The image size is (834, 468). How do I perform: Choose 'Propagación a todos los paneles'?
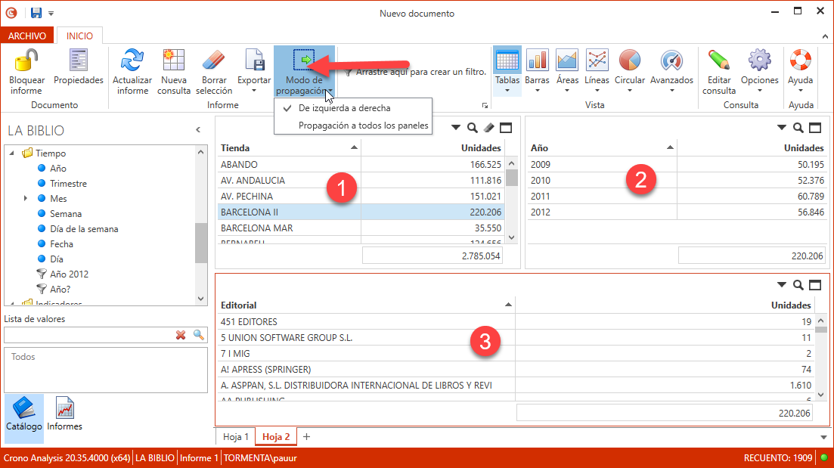pos(363,126)
